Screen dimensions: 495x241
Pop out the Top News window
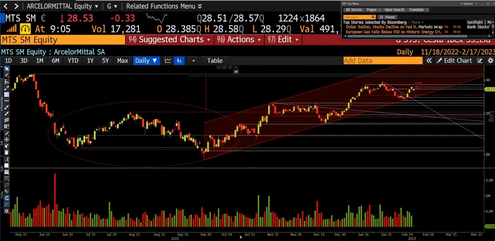pyautogui.click(x=476, y=4)
